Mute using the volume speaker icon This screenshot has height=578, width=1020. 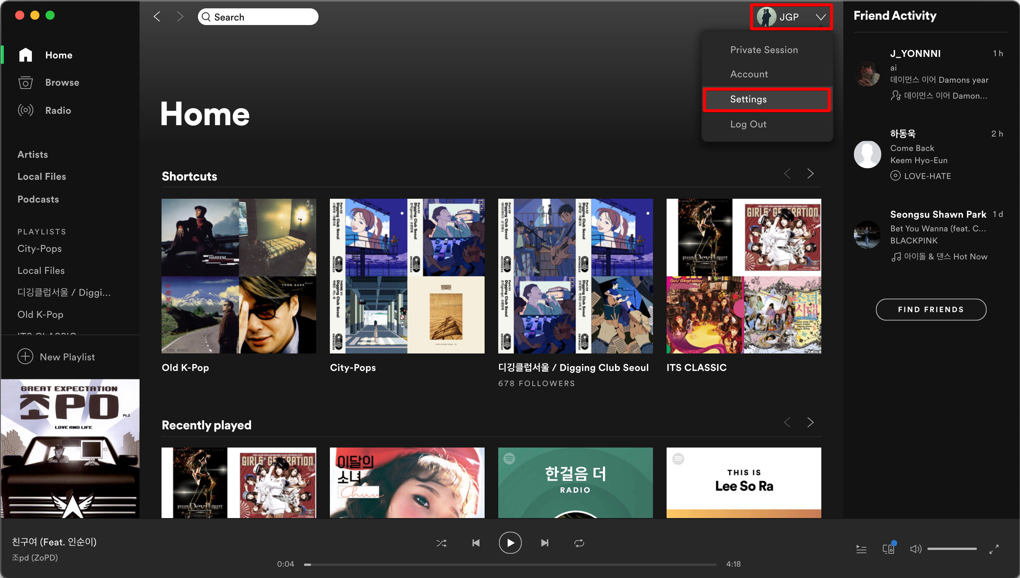coord(915,549)
